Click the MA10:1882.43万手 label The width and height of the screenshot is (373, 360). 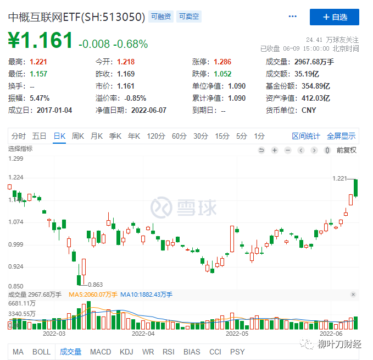pyautogui.click(x=146, y=294)
